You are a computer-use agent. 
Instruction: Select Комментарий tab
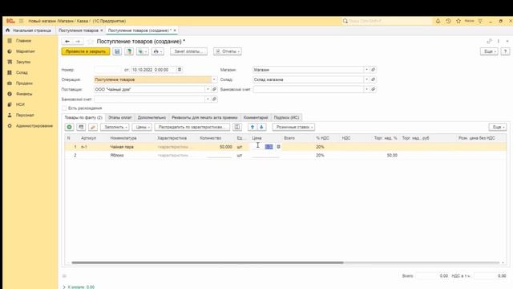pyautogui.click(x=256, y=117)
